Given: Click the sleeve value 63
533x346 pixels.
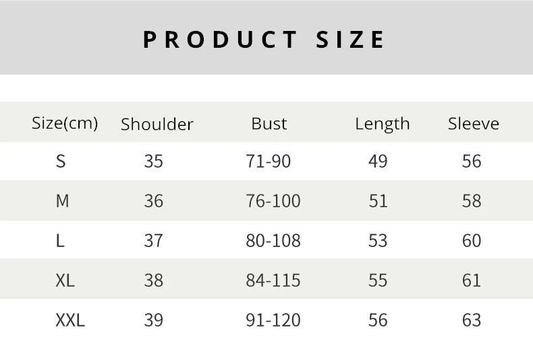Looking at the screenshot, I should 472,320.
